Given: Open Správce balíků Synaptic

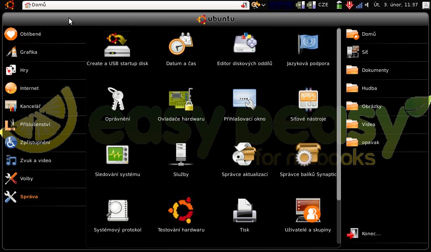Looking at the screenshot, I should (x=308, y=160).
